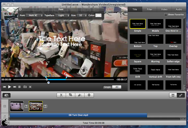Viewport: 188px width, 128px height.
Task: Click the timeline horizontal scrollbar
Action: [x=95, y=119]
